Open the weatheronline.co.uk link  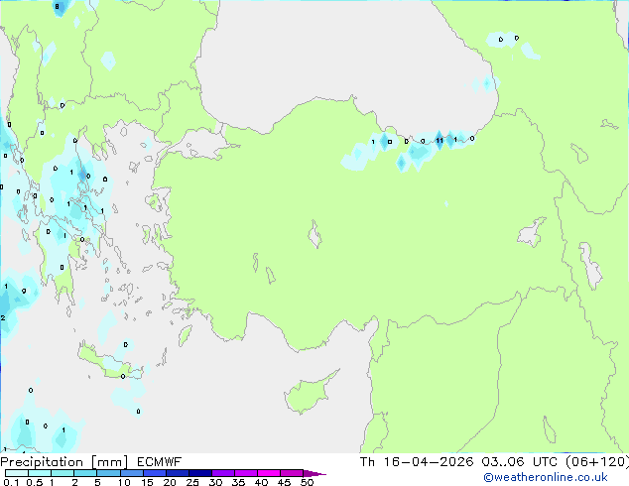pos(545,477)
